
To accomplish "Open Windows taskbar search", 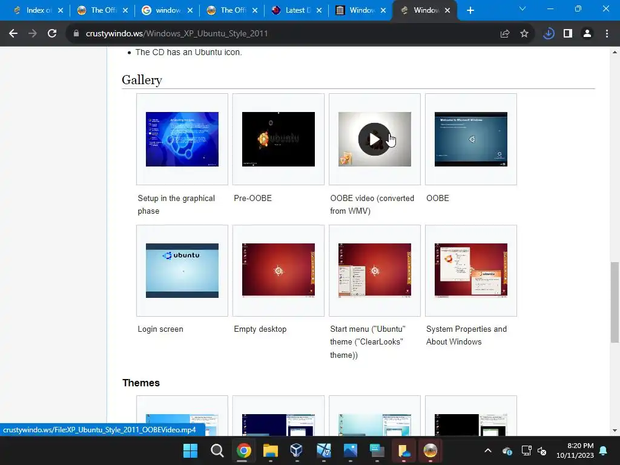I will coord(217,450).
